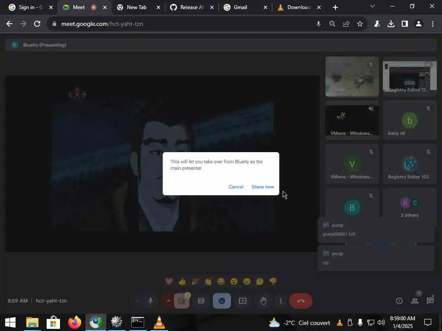This screenshot has height=331, width=442.
Task: Launch Firefox from the taskbar
Action: point(75,322)
